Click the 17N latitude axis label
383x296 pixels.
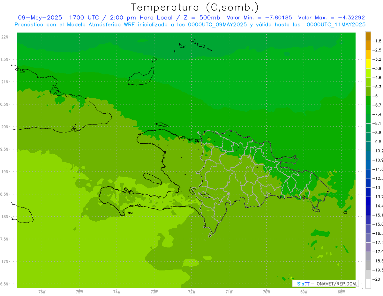[5, 262]
